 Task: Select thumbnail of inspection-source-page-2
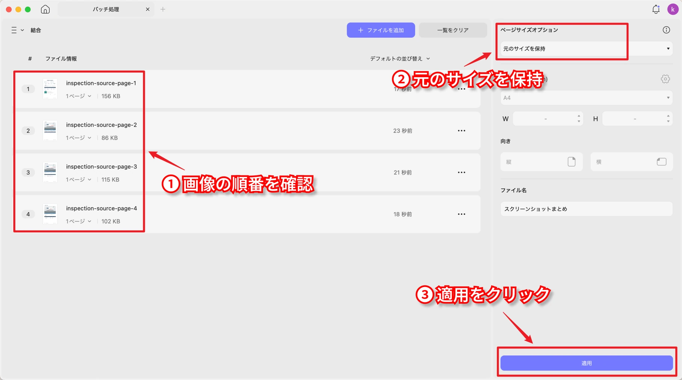click(50, 130)
